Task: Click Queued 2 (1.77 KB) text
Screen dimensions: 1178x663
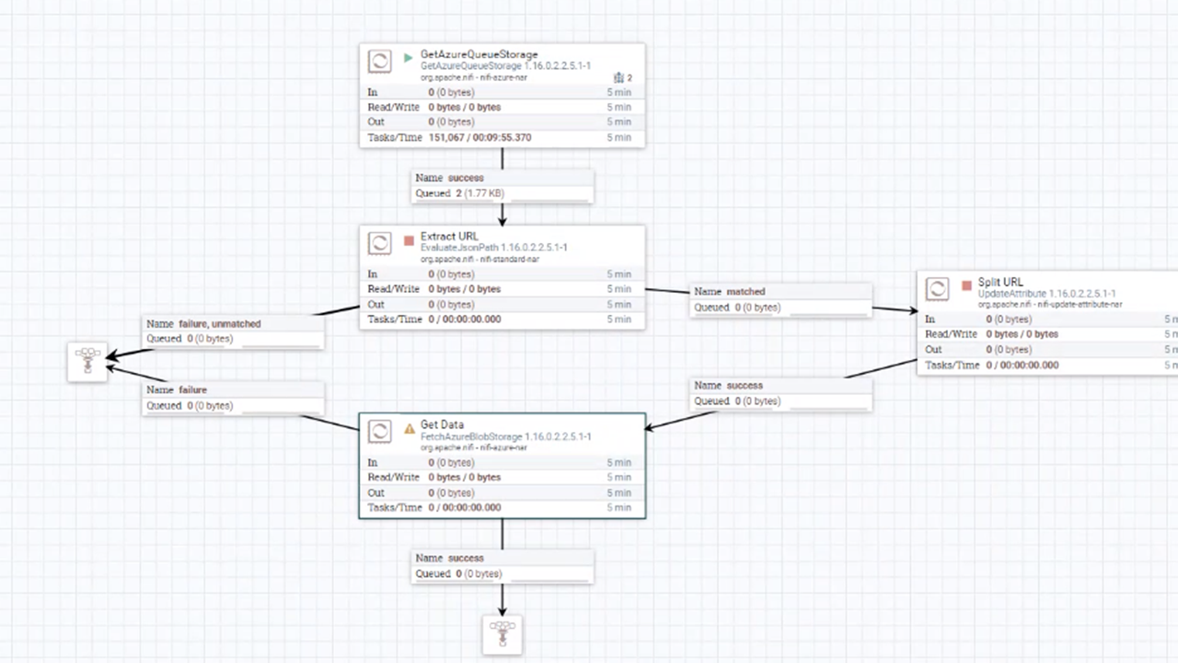Action: point(460,193)
